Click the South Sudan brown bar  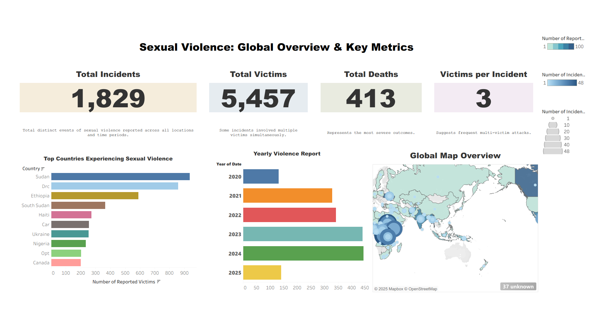(78, 205)
